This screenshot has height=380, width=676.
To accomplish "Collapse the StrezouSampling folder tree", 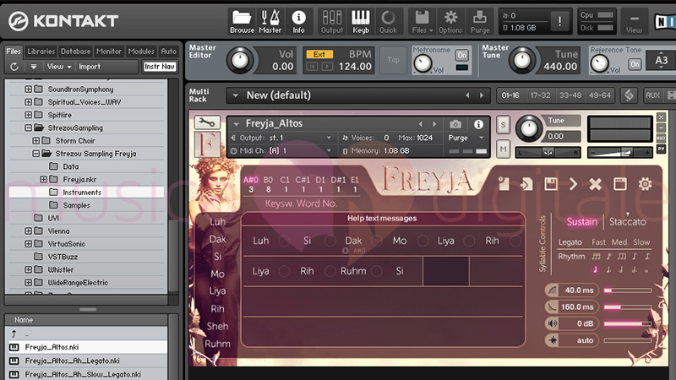I will 28,128.
